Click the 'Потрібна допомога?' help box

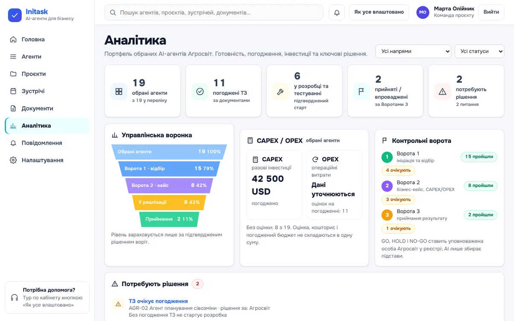(x=47, y=298)
